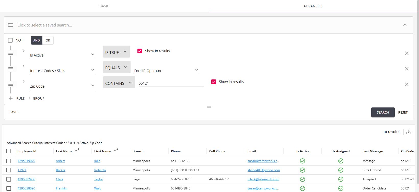Screen dimensions: 419x192
Task: Toggle the NOT checkbox
Action: pyautogui.click(x=10, y=40)
